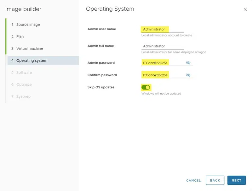
Task: Click the NEXT button
Action: pyautogui.click(x=236, y=180)
